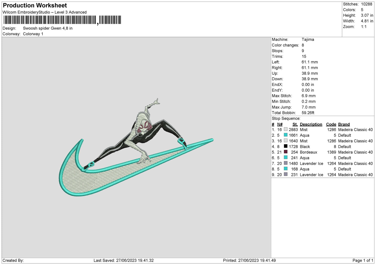Click the Mist color swatch in stop 1

285,130
